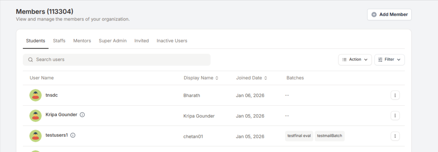
Task: Switch to the Staffs tab
Action: click(x=59, y=41)
